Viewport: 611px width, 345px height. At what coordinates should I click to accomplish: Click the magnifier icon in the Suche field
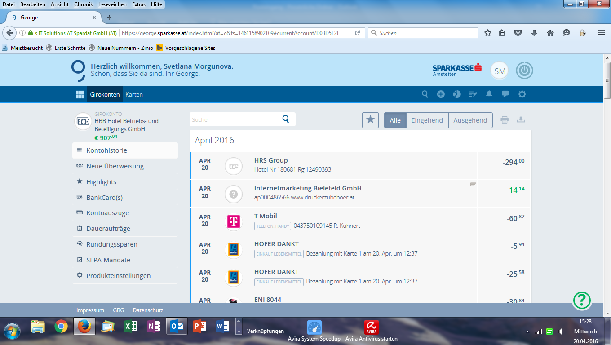click(286, 119)
